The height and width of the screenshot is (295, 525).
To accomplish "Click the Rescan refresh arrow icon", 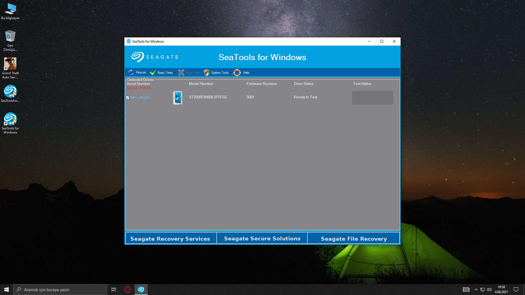I will pos(131,72).
